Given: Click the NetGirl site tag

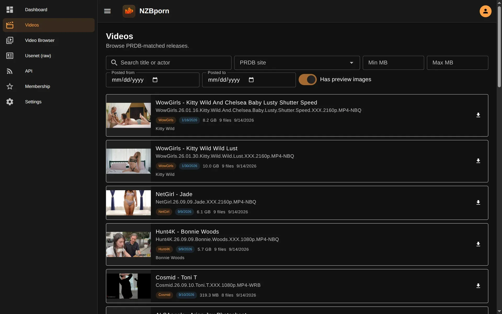Looking at the screenshot, I should [164, 212].
